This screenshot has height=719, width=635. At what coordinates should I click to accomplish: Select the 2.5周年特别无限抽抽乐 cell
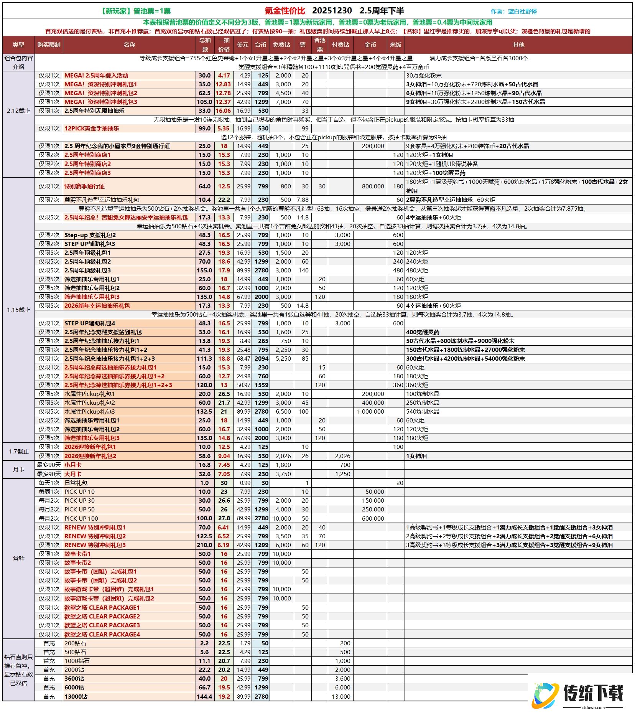pos(94,111)
